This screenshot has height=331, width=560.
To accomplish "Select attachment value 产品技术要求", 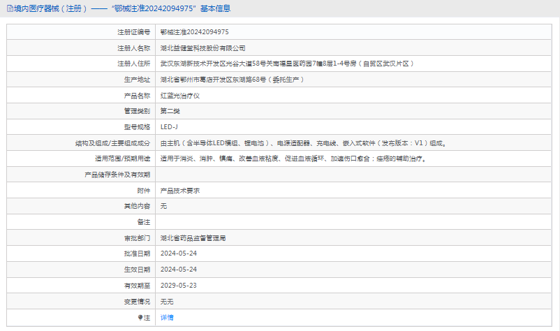I will click(x=180, y=191).
